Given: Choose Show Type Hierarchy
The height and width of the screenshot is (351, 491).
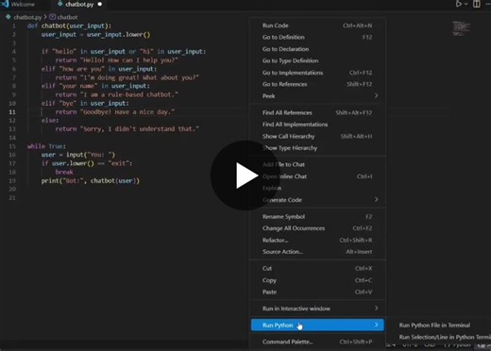Looking at the screenshot, I should [x=317, y=148].
